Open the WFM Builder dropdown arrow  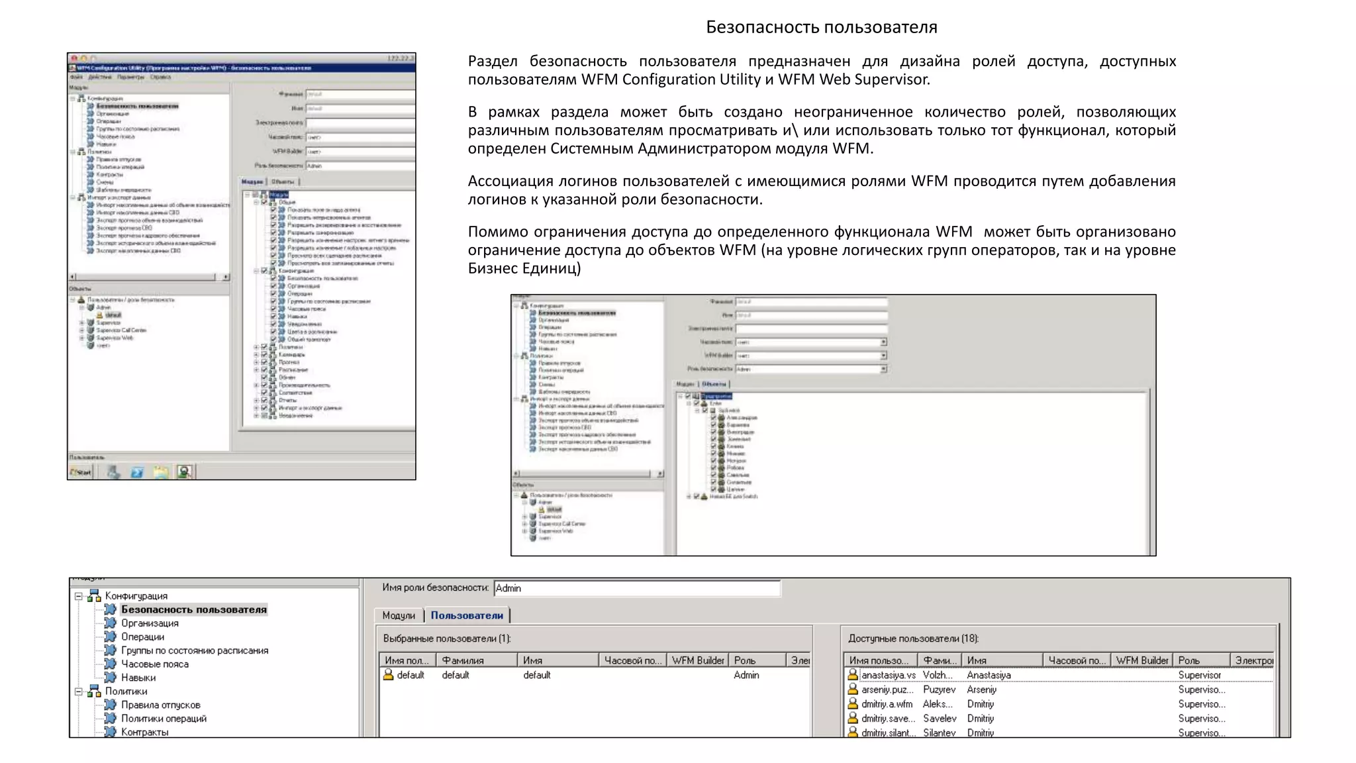tap(883, 356)
